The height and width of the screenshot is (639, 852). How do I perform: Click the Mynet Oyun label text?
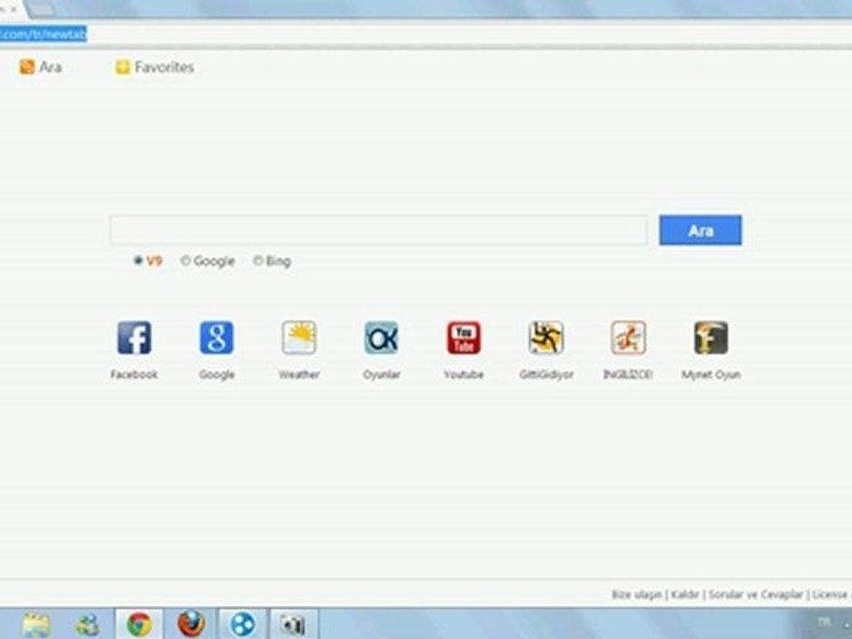coord(711,375)
